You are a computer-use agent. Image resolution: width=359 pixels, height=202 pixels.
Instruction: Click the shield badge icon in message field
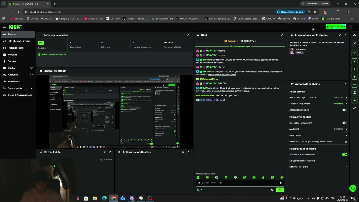(199, 183)
